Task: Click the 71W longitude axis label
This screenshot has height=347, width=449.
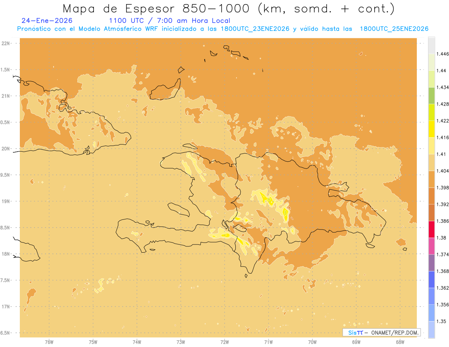Action: click(268, 342)
